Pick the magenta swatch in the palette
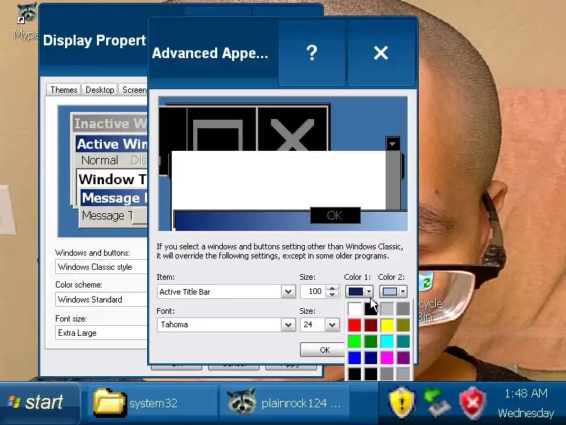This screenshot has height=425, width=566. (387, 358)
